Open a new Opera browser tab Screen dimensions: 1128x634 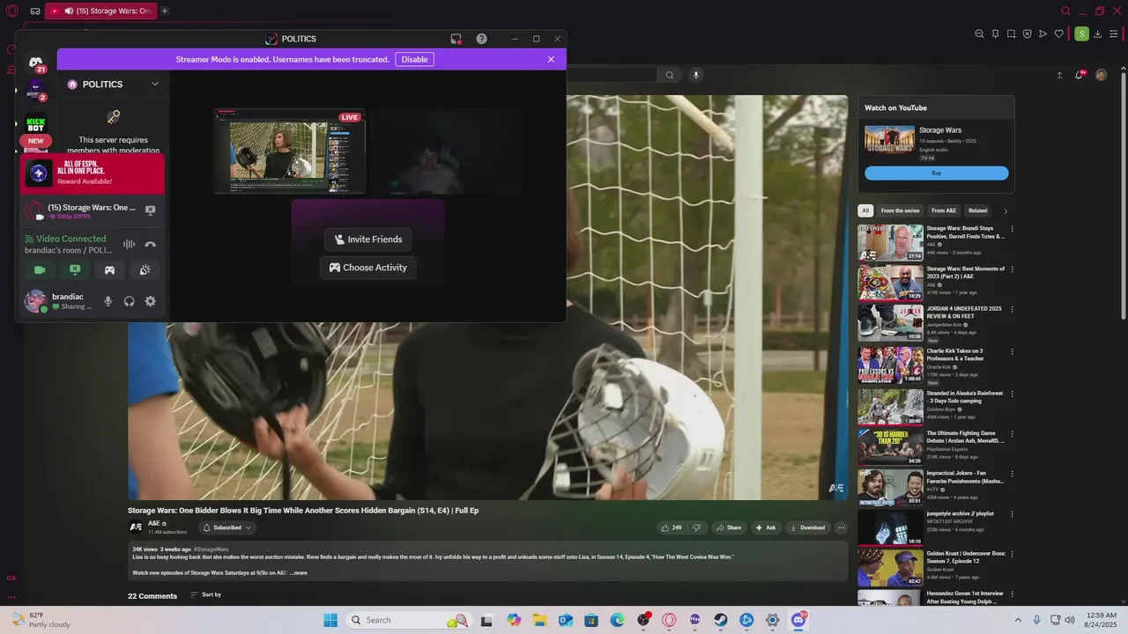164,11
